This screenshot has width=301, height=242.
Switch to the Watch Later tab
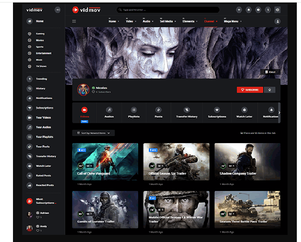[244, 113]
